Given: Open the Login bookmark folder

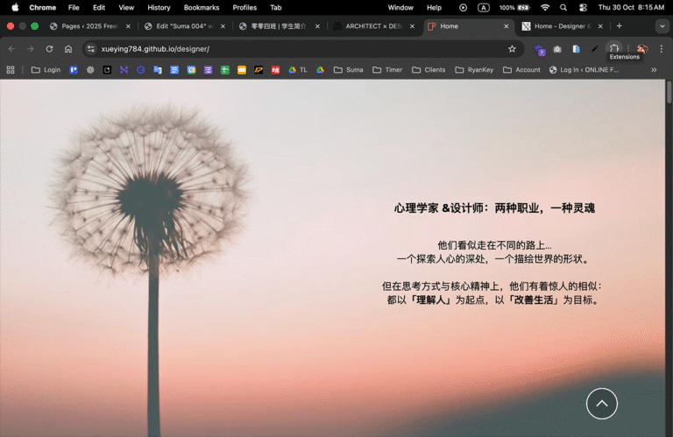Looking at the screenshot, I should pyautogui.click(x=46, y=70).
